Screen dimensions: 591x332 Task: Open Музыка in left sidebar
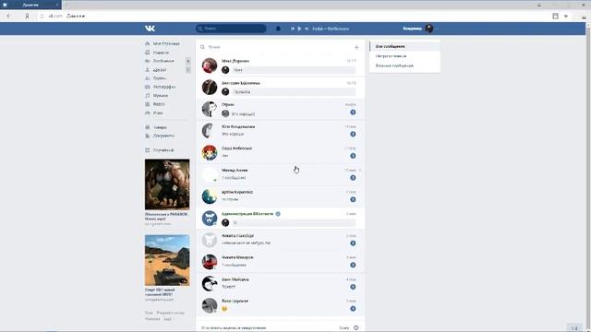pyautogui.click(x=160, y=96)
